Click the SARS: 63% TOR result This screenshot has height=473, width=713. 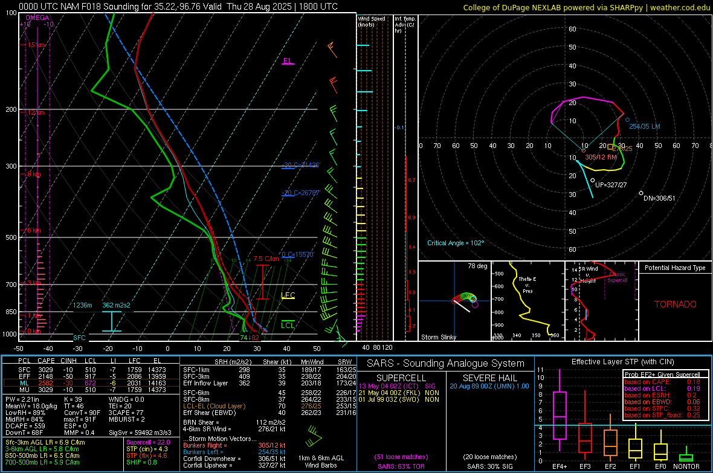click(401, 466)
